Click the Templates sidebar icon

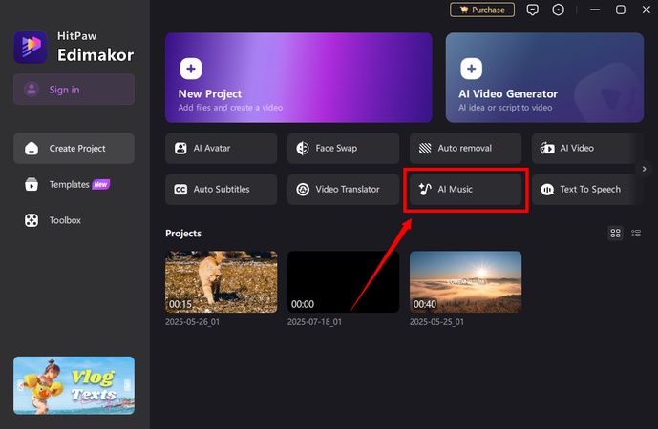pos(32,184)
